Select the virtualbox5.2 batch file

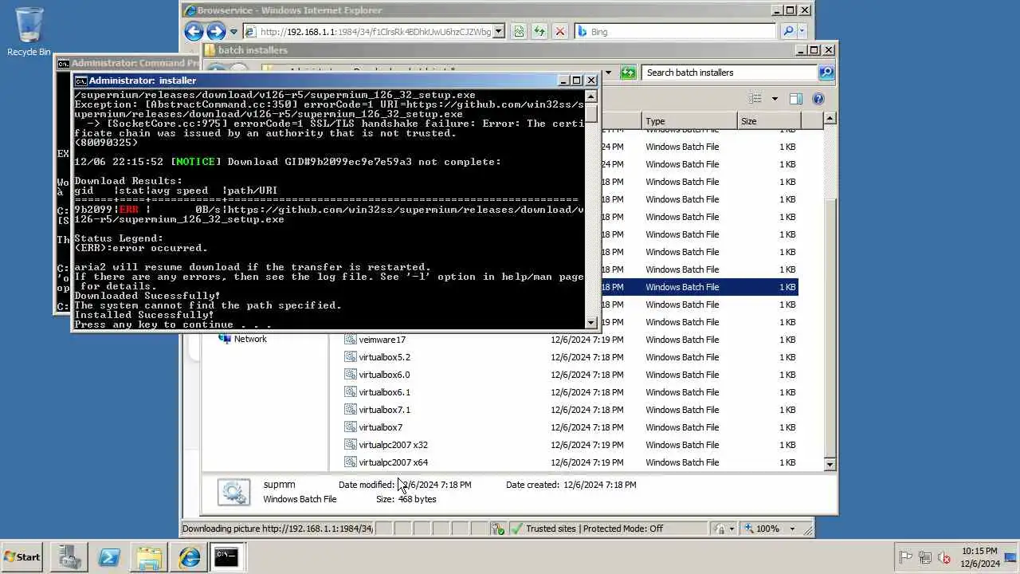[384, 357]
